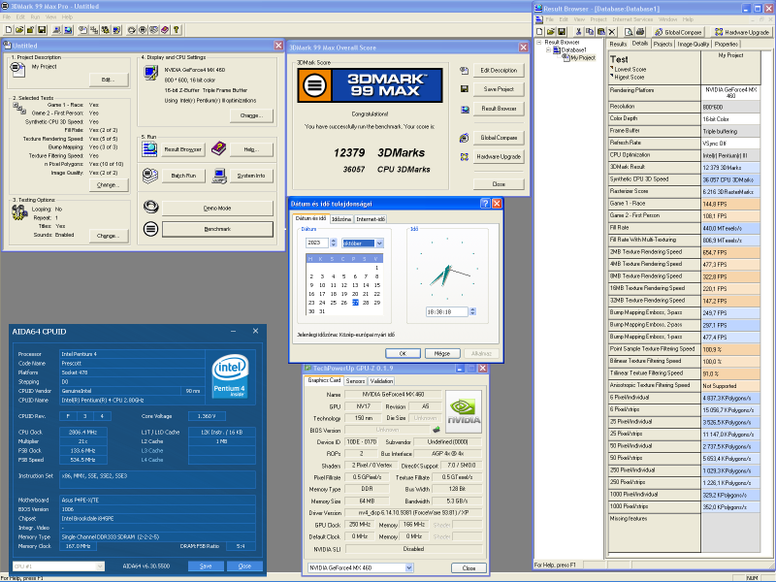Switch to the Results tab in Result Browser
Screen dimensions: 776x582
pos(618,44)
